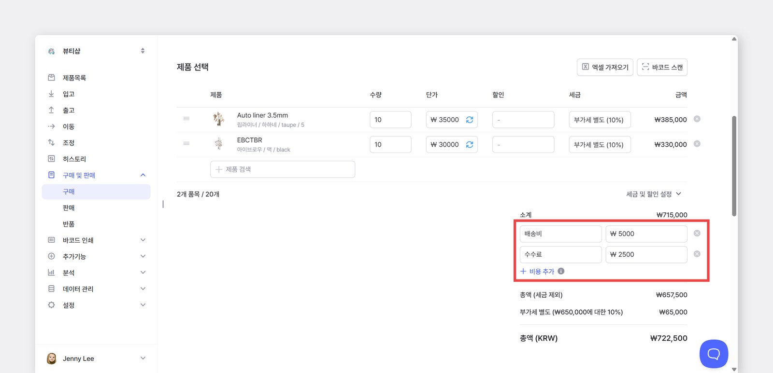Edit the 배송비 cost name field

tap(560, 234)
